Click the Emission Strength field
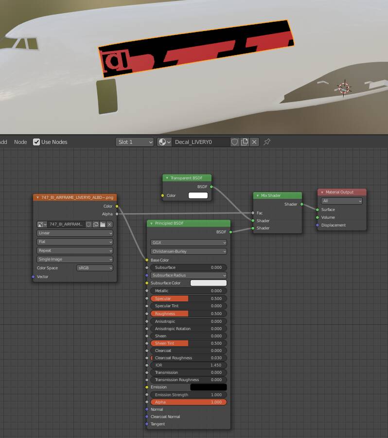 click(x=189, y=395)
